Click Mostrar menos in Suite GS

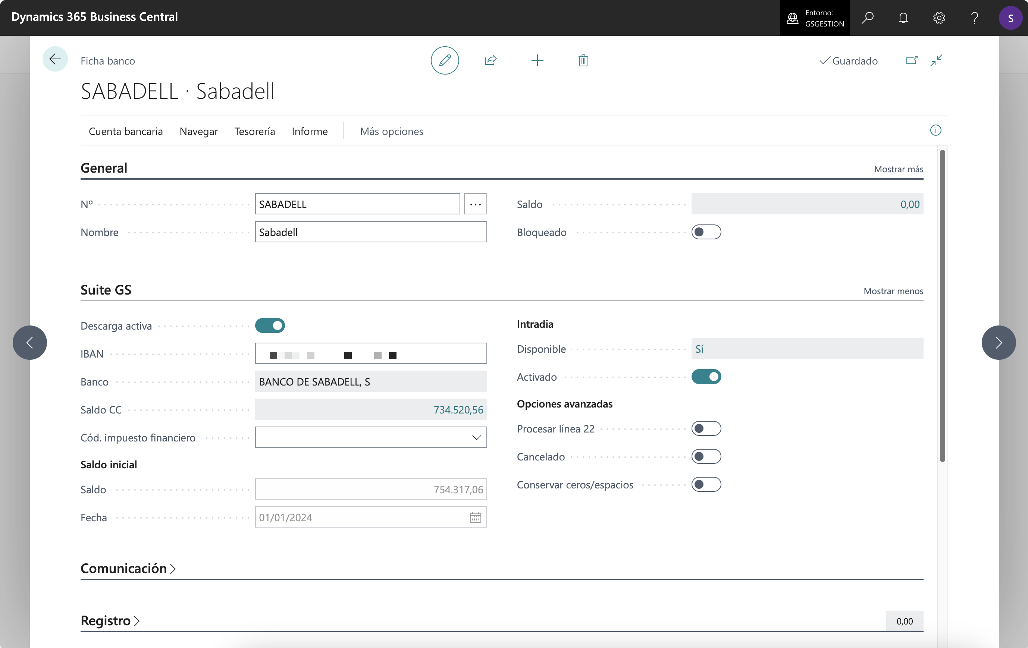(893, 291)
